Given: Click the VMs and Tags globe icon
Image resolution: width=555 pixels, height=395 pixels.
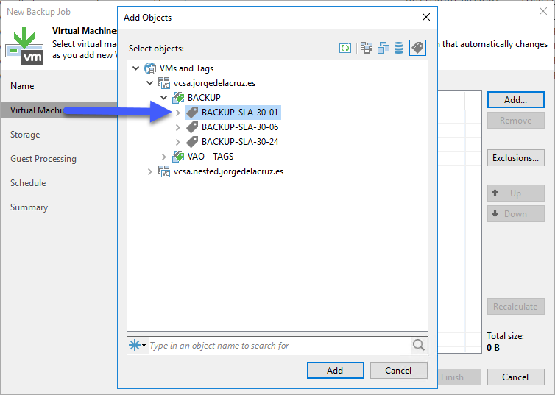Looking at the screenshot, I should pyautogui.click(x=150, y=68).
